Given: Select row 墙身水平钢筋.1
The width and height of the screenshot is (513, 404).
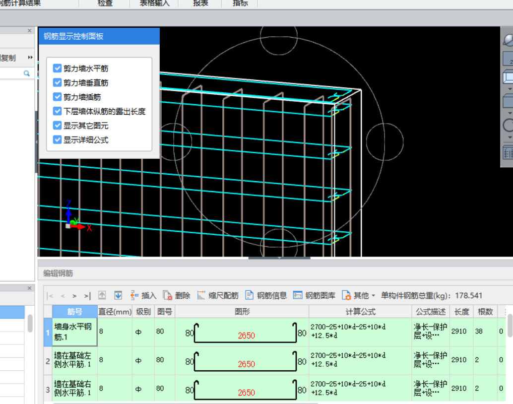Looking at the screenshot, I should (74, 332).
